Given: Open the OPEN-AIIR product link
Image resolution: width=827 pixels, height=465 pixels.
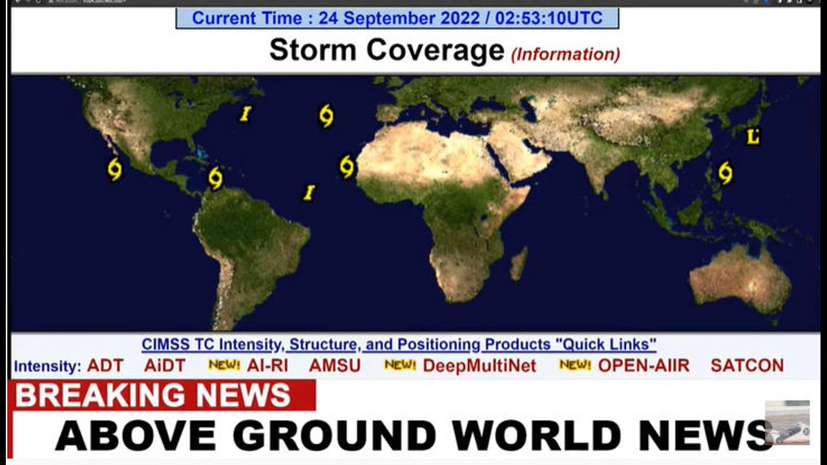Looking at the screenshot, I should pyautogui.click(x=644, y=366).
